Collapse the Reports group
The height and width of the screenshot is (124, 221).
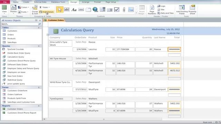tap(39, 106)
